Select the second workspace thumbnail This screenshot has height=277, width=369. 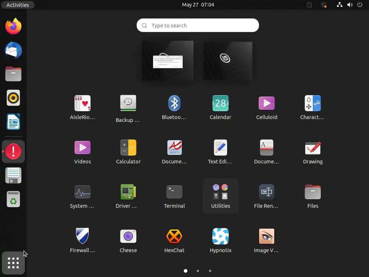point(228,61)
